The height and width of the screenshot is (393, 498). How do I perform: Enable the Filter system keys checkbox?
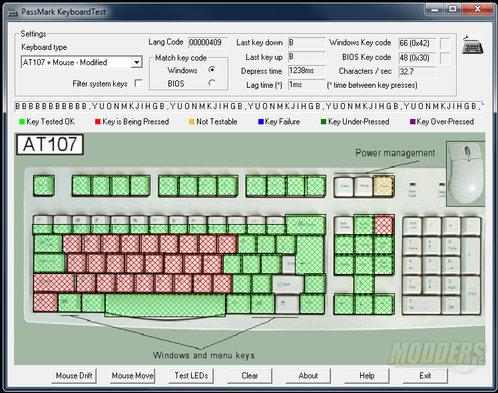pos(138,83)
